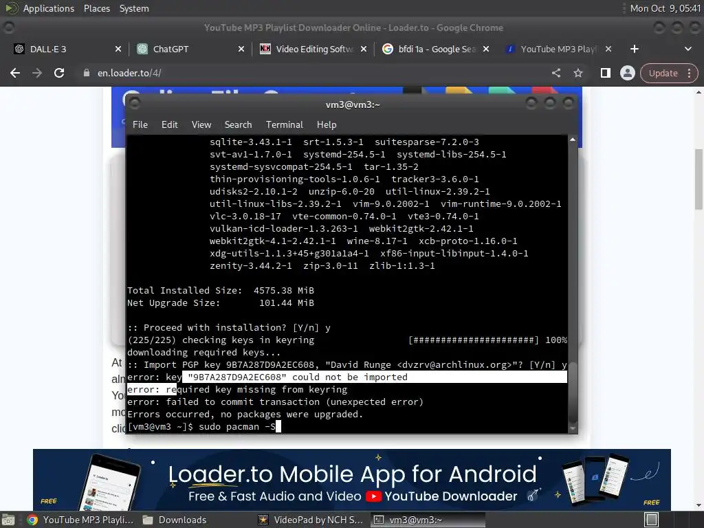The width and height of the screenshot is (704, 528).
Task: Open terminal Edit menu
Action: coord(170,125)
